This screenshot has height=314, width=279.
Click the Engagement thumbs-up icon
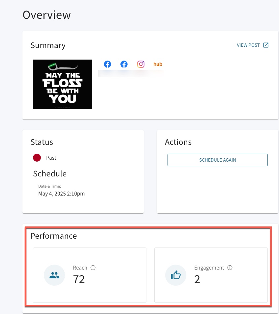[176, 275]
